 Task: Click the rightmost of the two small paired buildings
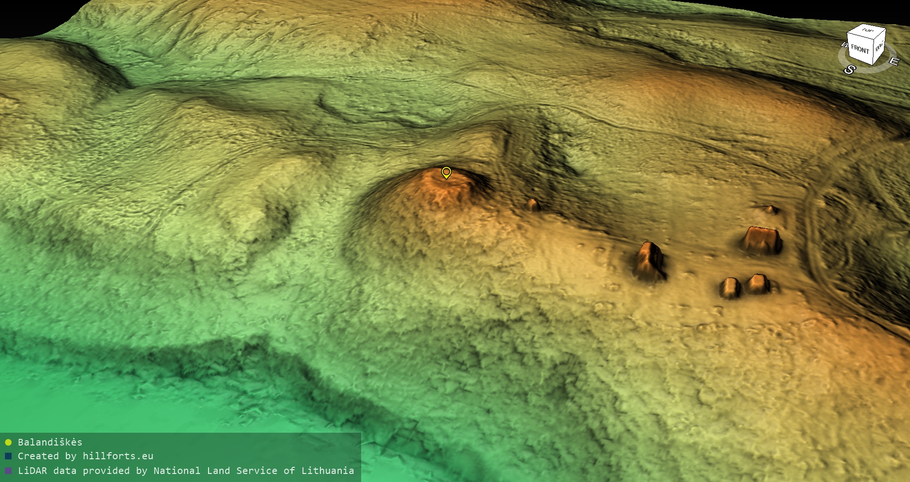(758, 284)
